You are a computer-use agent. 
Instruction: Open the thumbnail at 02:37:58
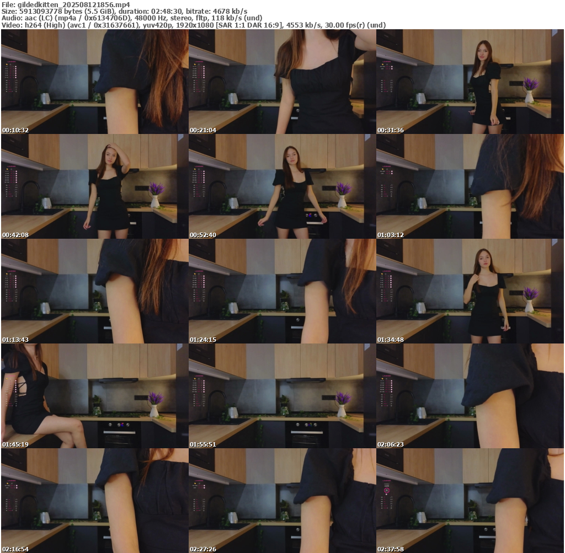click(470, 501)
